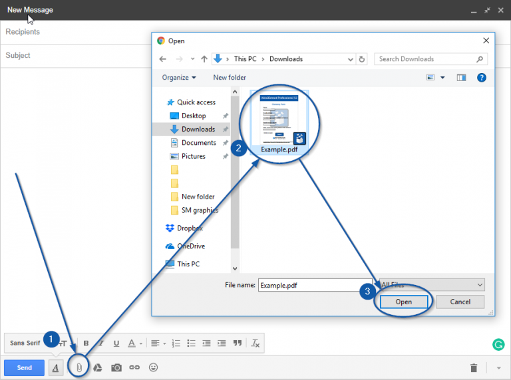Viewport: 511px width, 380px height.
Task: Click the dialog help question mark icon
Action: pyautogui.click(x=482, y=78)
